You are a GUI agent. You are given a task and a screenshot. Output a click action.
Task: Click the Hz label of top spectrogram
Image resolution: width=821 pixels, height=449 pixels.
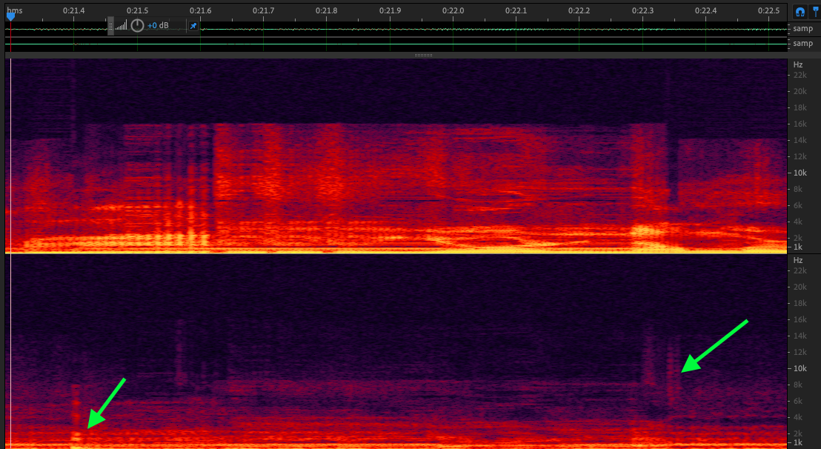pos(798,64)
